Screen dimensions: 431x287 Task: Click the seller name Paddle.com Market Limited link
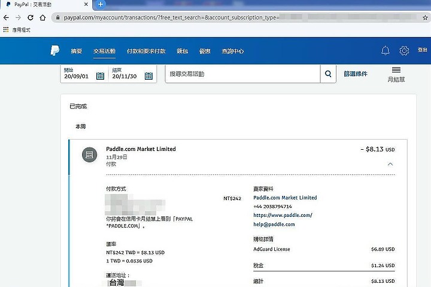click(x=285, y=198)
